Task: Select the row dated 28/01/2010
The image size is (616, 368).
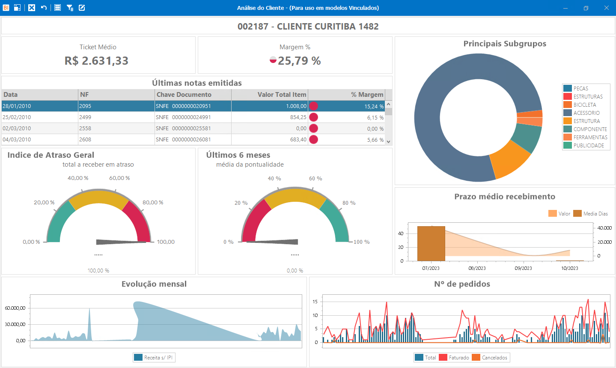Action: point(193,106)
